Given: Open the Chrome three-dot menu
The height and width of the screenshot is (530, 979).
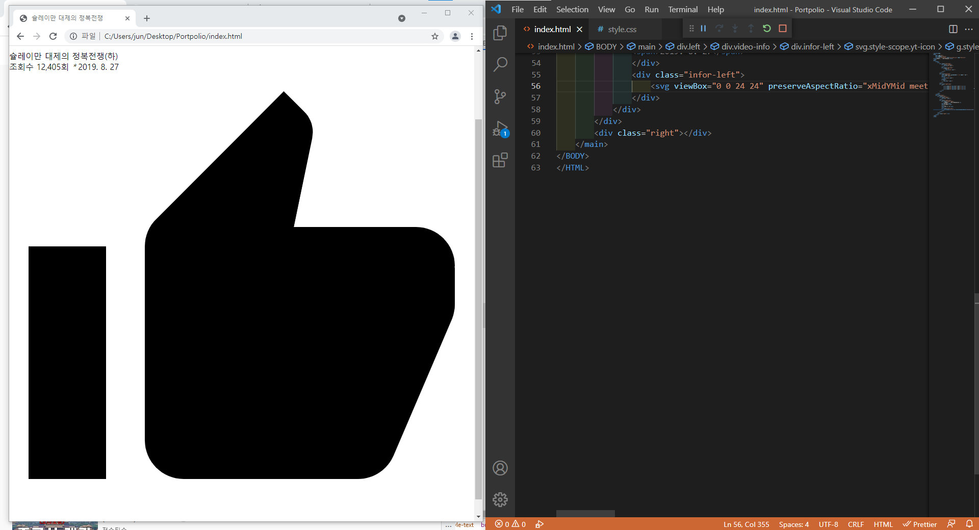Looking at the screenshot, I should pos(472,36).
